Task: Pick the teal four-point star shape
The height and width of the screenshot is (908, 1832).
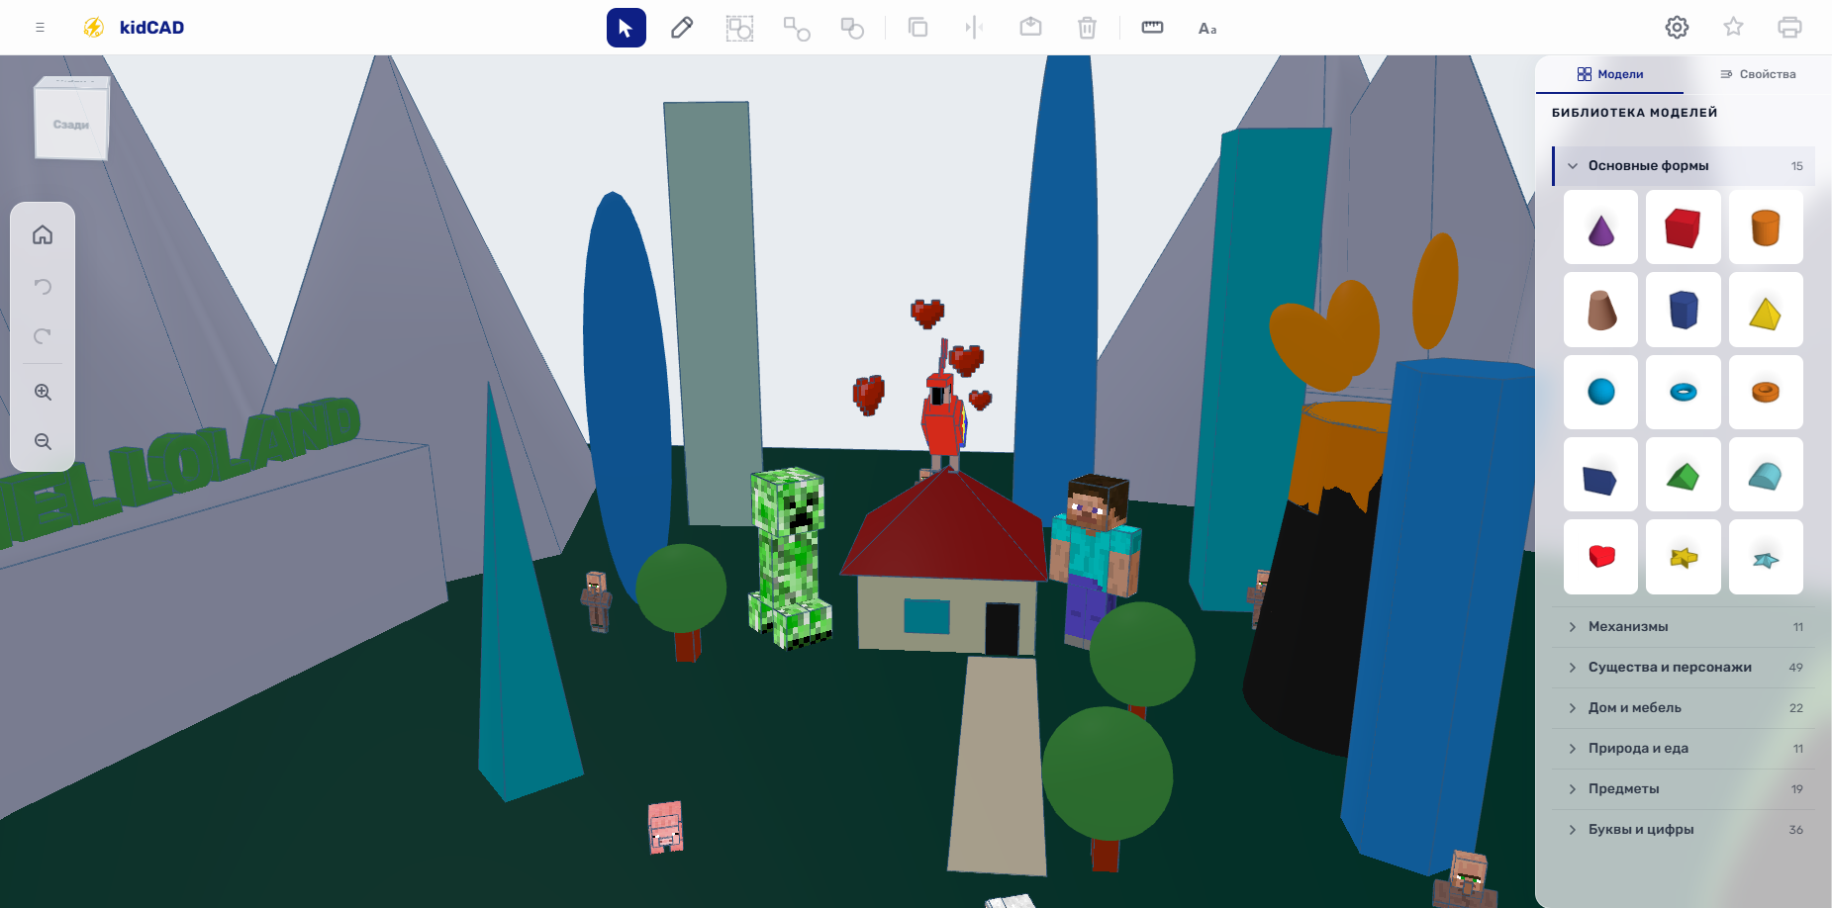Action: (x=1766, y=557)
